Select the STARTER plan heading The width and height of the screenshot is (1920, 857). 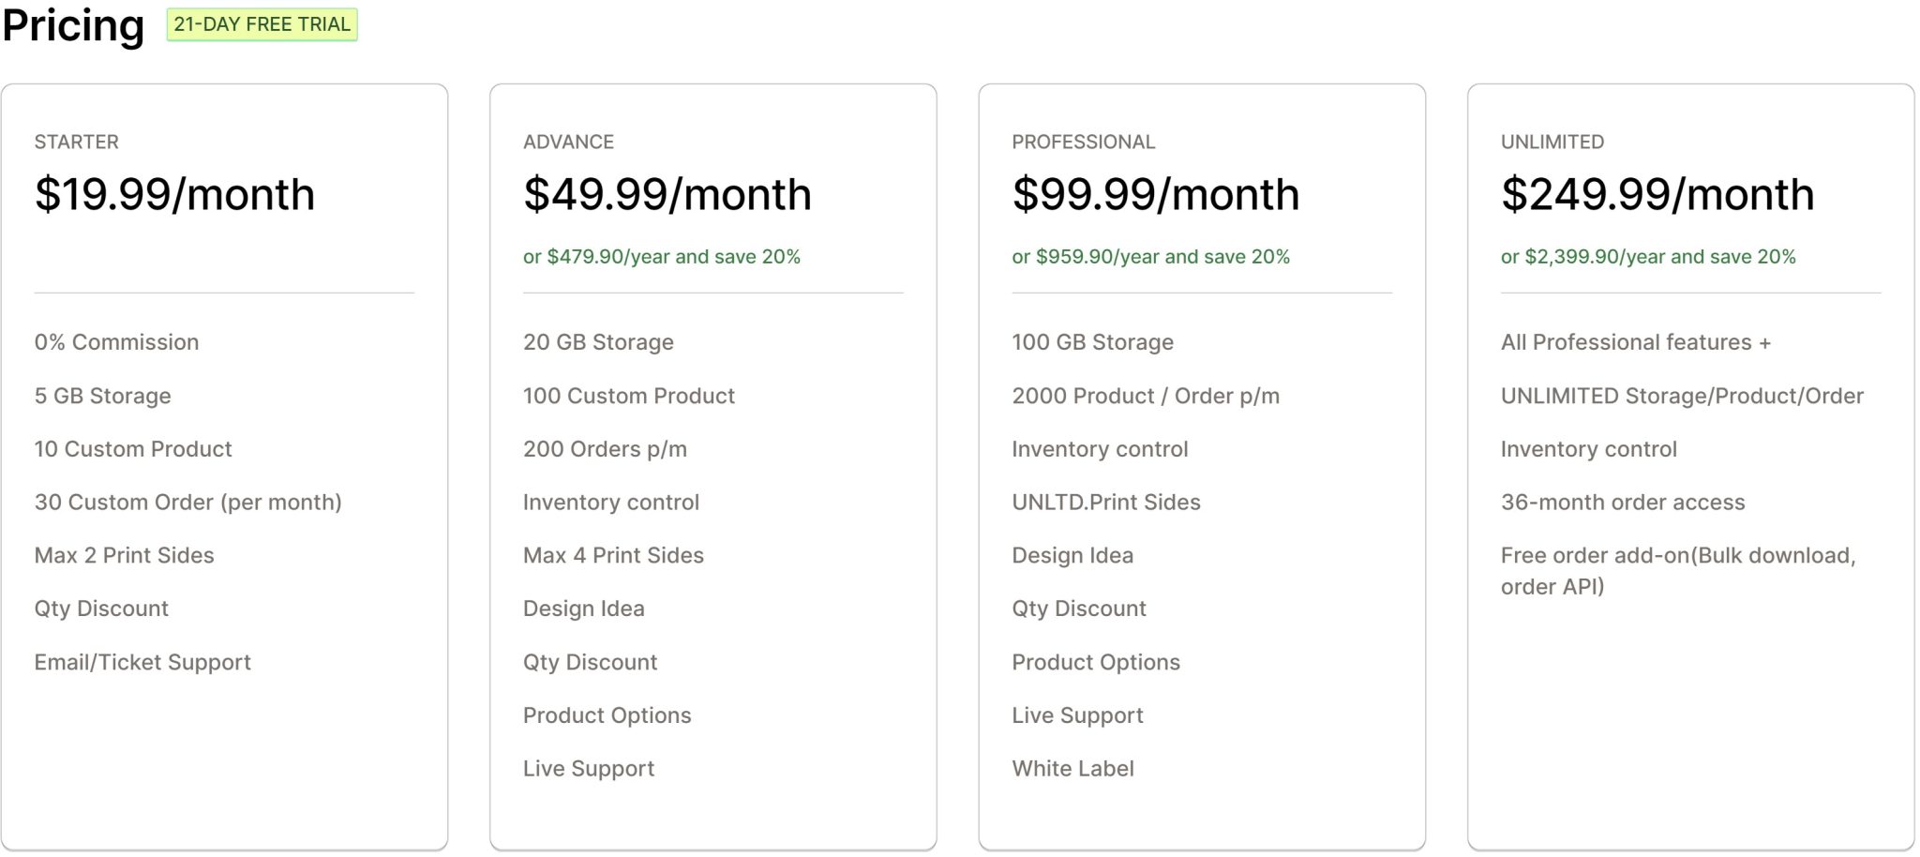pyautogui.click(x=77, y=142)
